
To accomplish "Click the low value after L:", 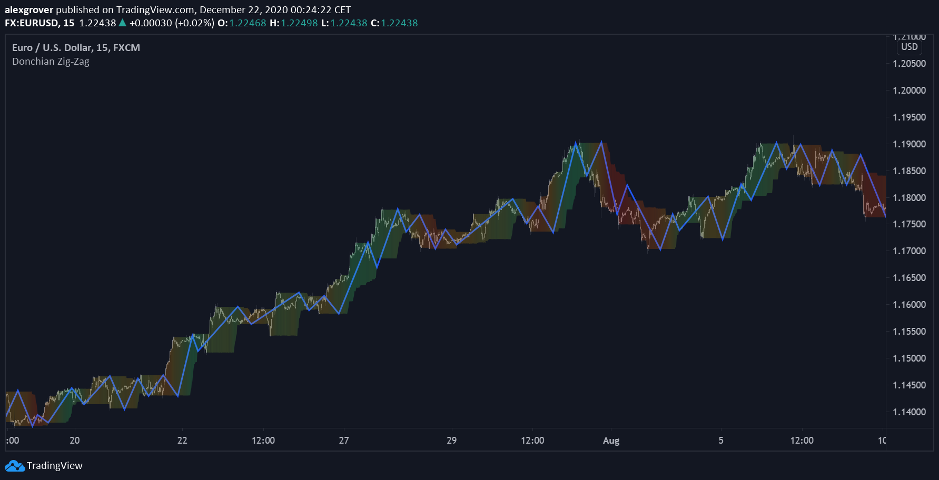I will pos(349,23).
